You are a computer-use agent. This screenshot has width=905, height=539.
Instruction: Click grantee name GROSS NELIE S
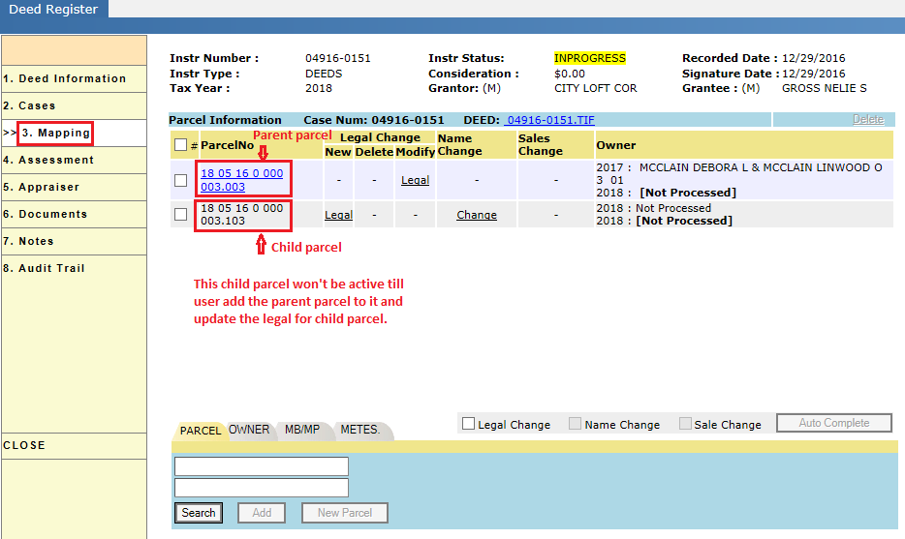(825, 88)
